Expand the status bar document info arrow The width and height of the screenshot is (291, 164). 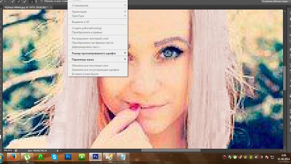pyautogui.click(x=58, y=151)
